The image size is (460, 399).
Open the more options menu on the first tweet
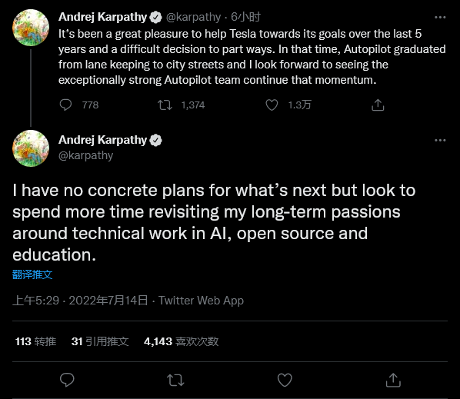440,17
